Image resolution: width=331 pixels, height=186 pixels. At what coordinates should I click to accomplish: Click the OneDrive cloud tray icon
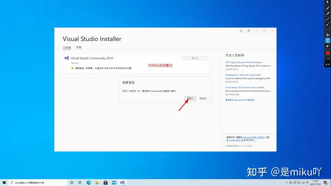(x=291, y=183)
